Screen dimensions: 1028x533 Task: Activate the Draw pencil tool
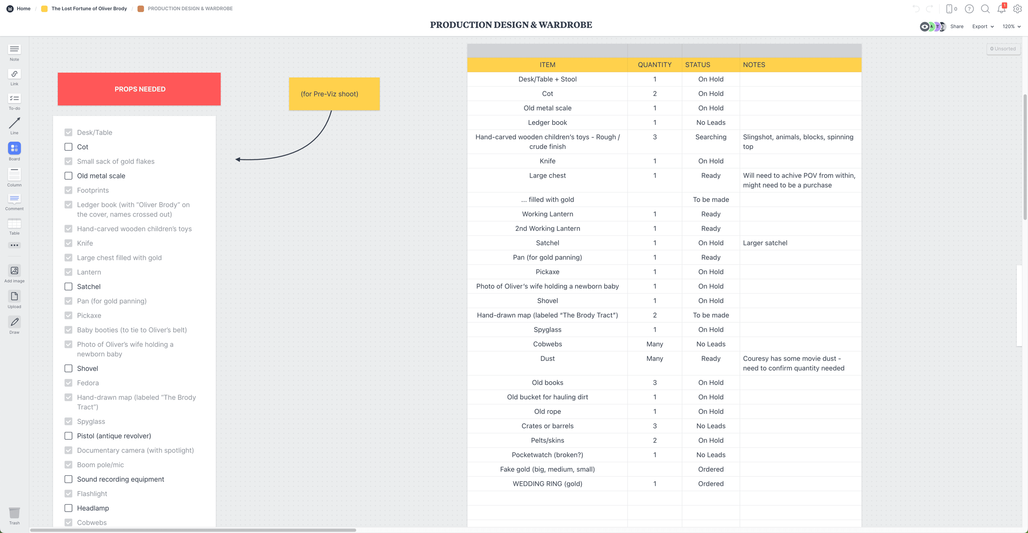pos(14,322)
